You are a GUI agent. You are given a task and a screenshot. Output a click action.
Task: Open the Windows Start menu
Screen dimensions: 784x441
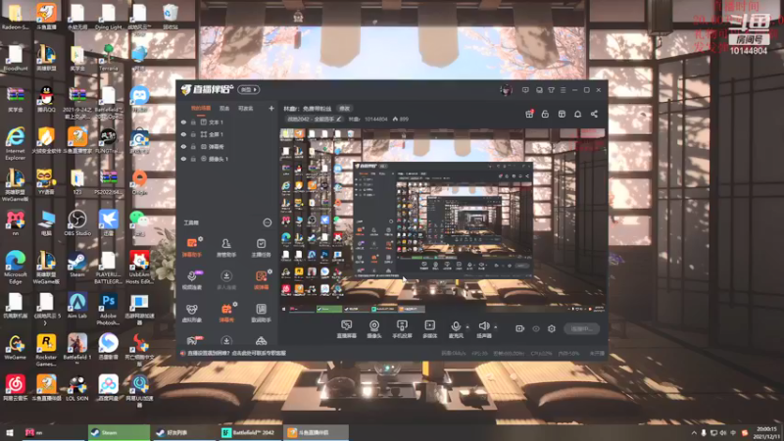10,432
